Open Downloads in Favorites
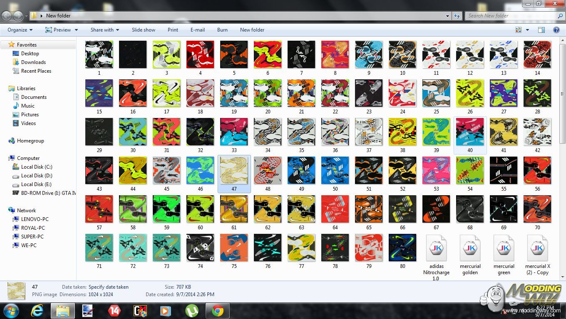The height and width of the screenshot is (319, 566). 33,62
